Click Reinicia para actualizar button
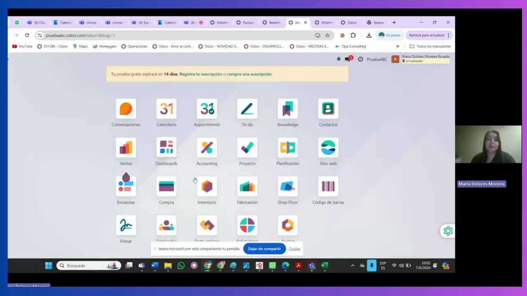This screenshot has height=296, width=527. (x=429, y=35)
